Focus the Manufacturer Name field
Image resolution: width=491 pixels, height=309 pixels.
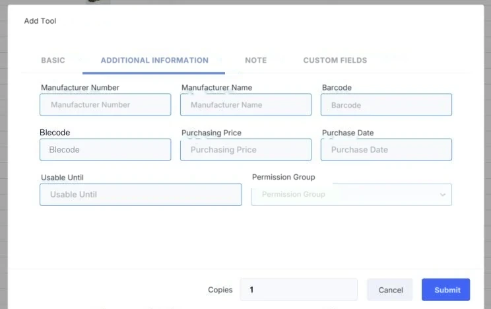click(x=245, y=105)
